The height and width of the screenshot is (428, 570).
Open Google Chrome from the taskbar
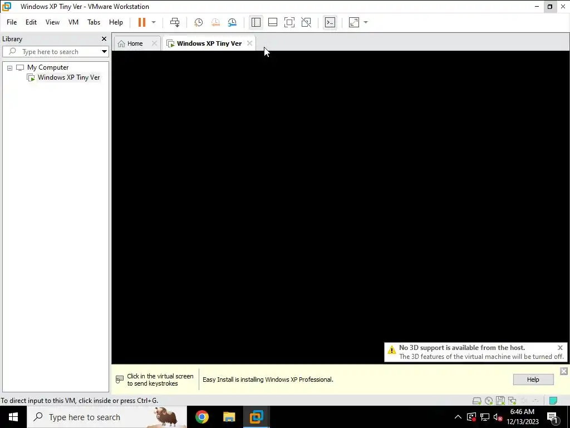(x=202, y=417)
